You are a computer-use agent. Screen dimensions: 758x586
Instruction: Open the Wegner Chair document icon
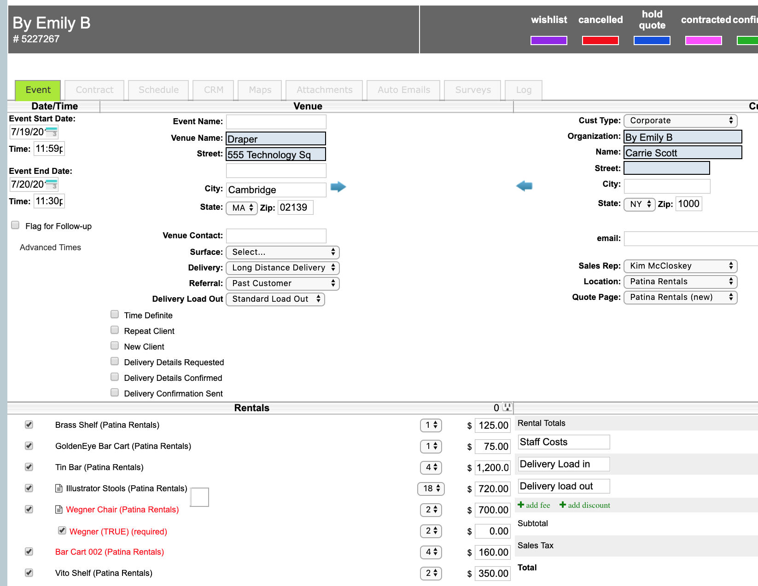tap(59, 510)
